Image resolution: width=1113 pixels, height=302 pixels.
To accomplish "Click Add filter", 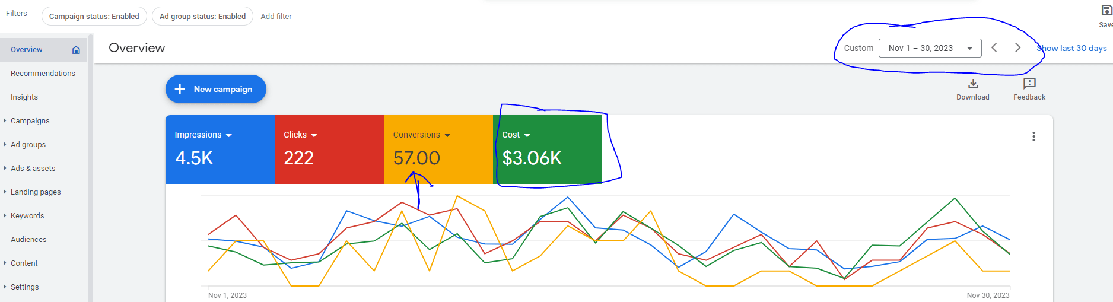I will click(276, 16).
